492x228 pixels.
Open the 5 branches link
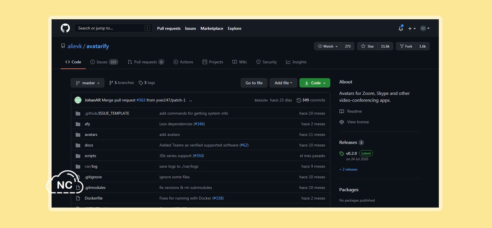point(122,83)
